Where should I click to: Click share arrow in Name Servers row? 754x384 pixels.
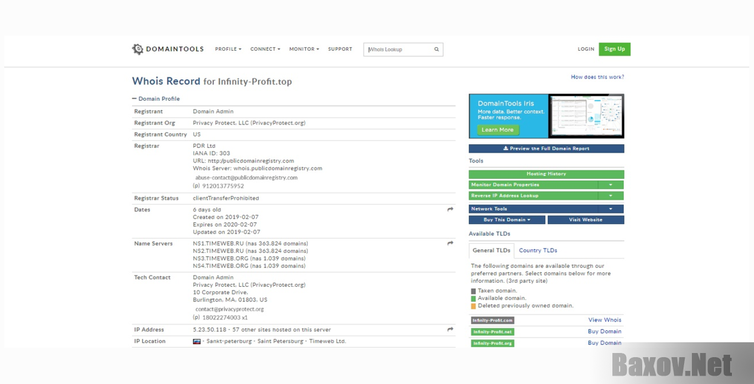pos(450,243)
